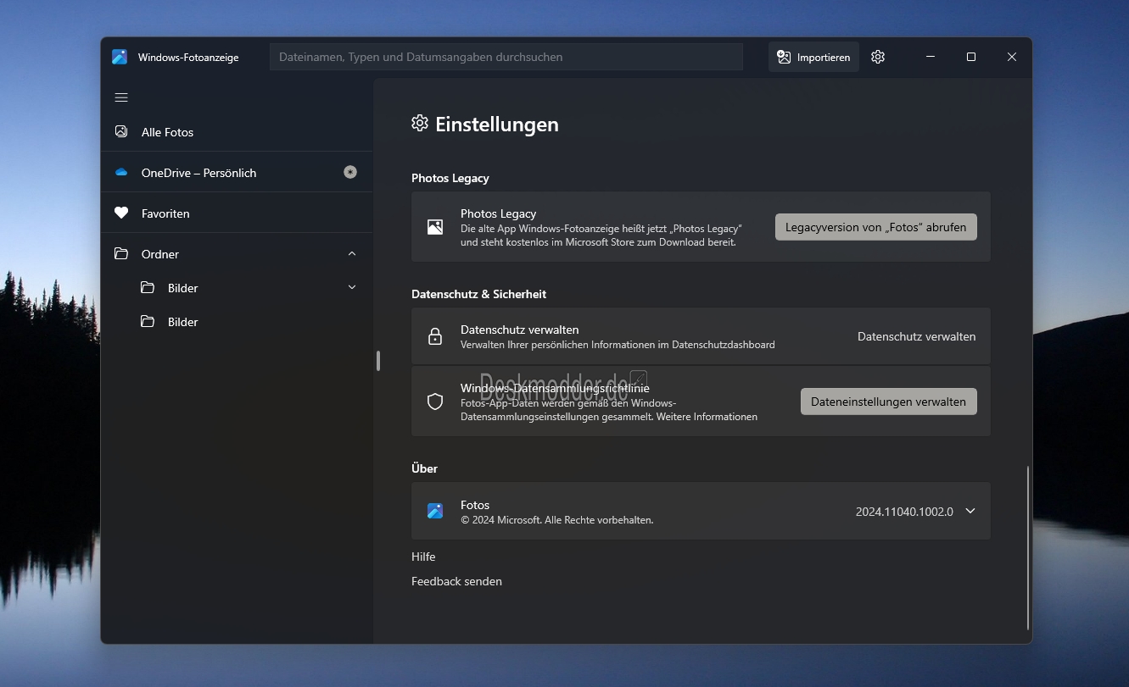Screen dimensions: 1129x687
Task: Click the OneDrive sync status indicator
Action: pos(350,172)
